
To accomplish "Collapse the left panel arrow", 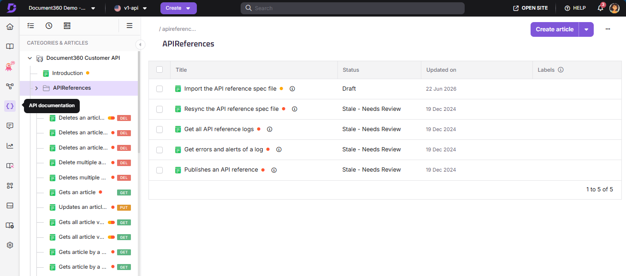I will pyautogui.click(x=141, y=44).
